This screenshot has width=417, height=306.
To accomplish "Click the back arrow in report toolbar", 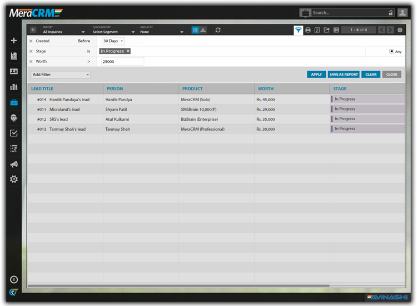I will (33, 30).
